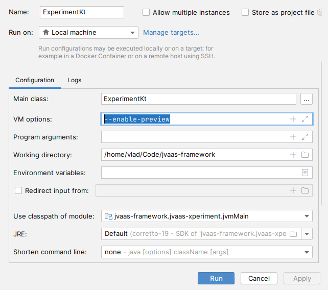Image resolution: width=328 pixels, height=290 pixels.
Task: Toggle the Redirect input from checkbox
Action: 18,190
